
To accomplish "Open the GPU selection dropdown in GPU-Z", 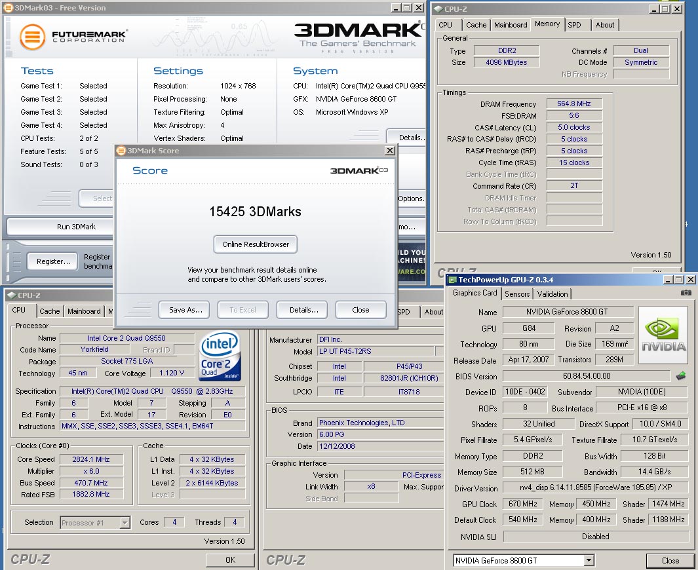I will click(x=589, y=560).
